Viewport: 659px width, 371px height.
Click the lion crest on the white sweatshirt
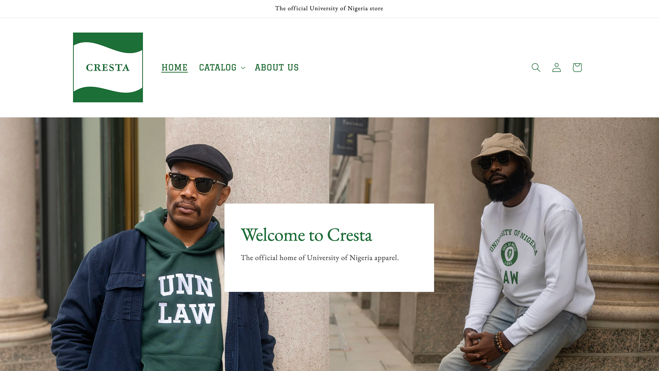509,254
